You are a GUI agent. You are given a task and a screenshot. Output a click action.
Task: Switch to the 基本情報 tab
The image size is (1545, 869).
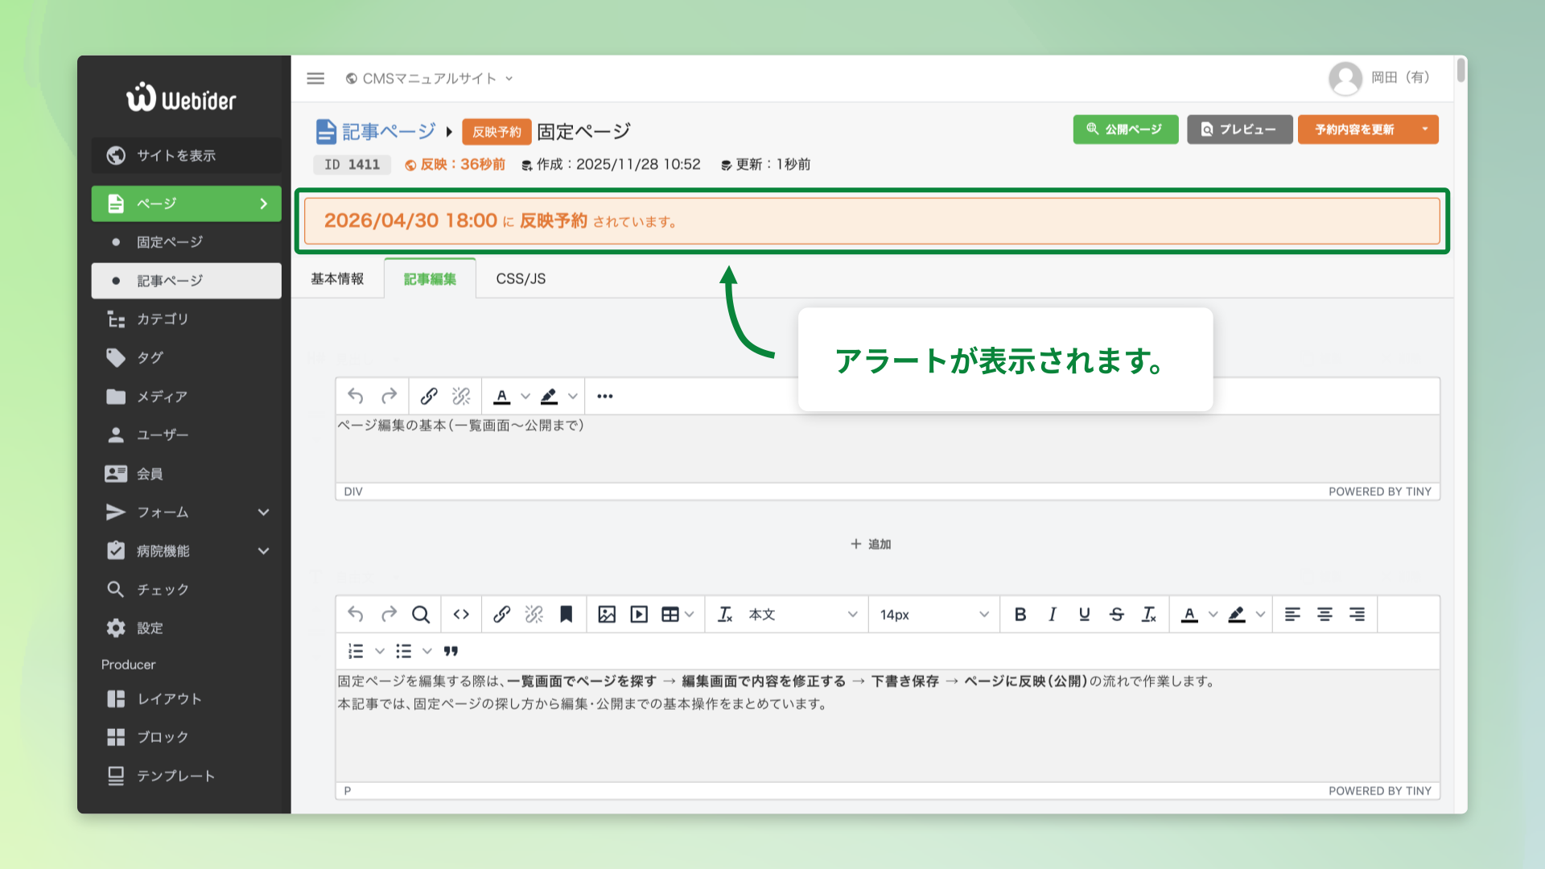click(337, 278)
